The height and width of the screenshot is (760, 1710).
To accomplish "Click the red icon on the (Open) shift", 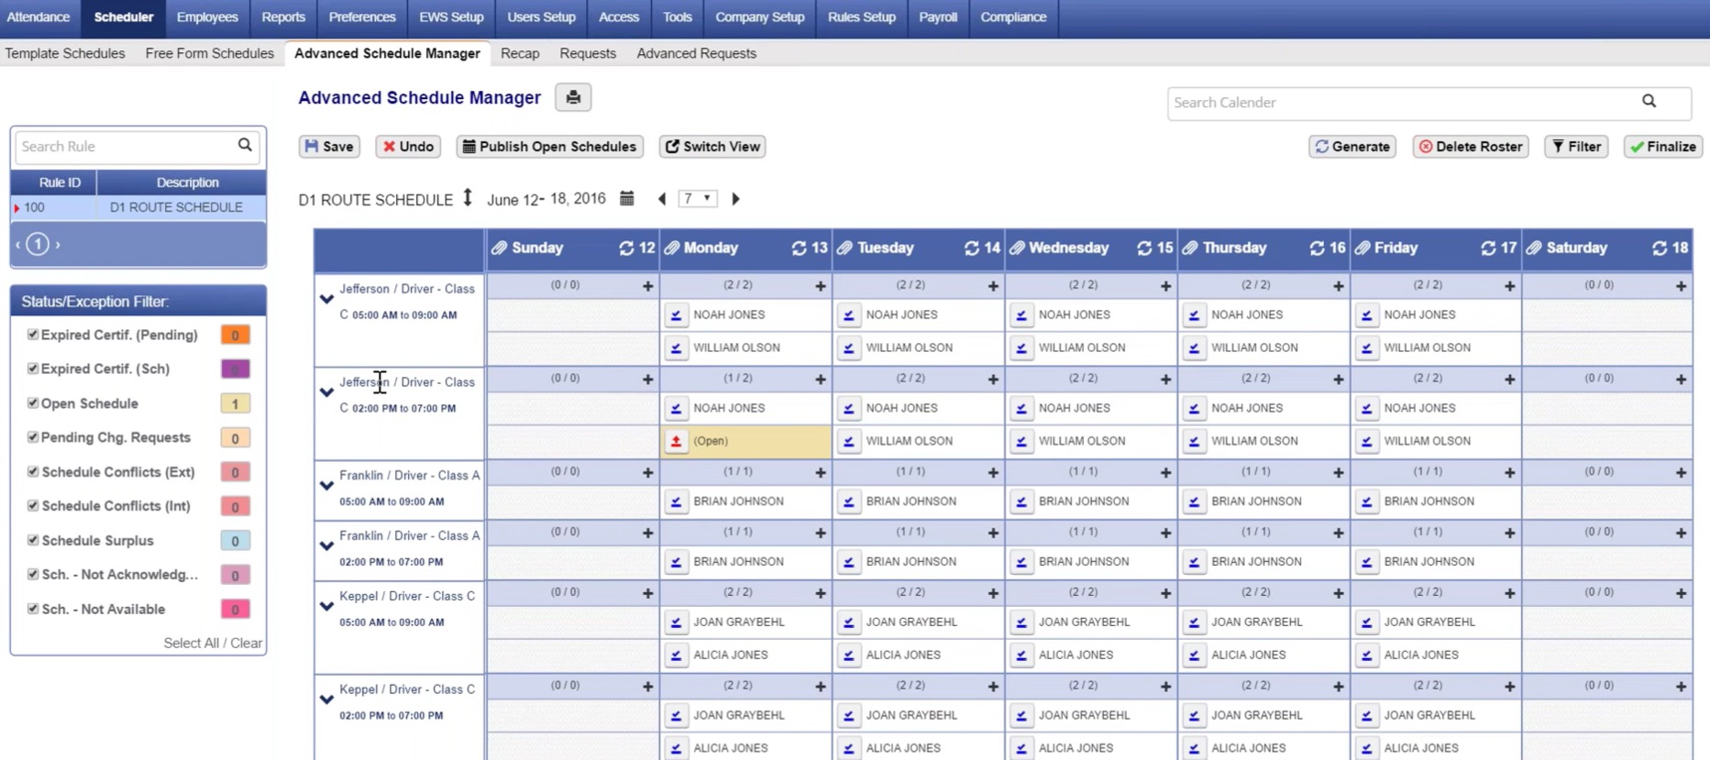I will coord(676,441).
